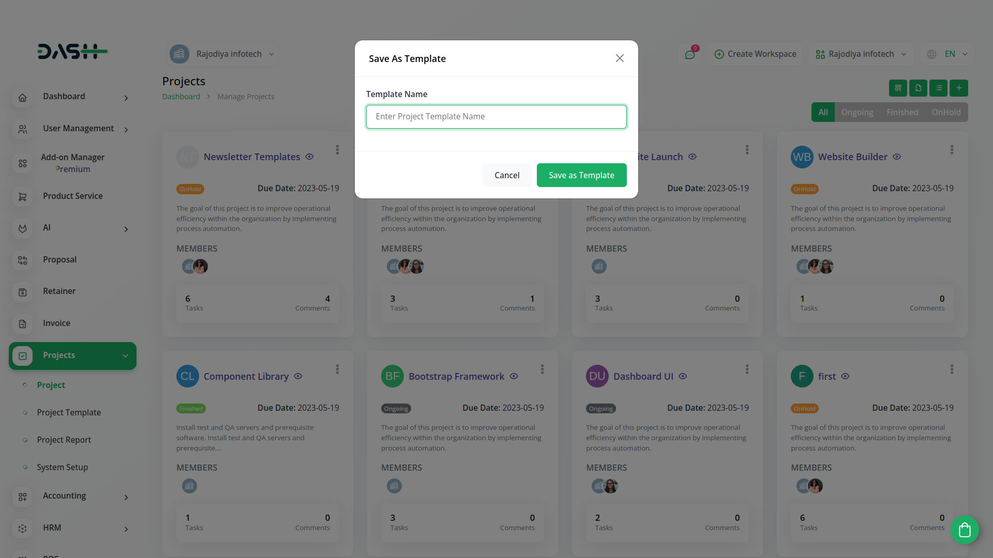This screenshot has height=558, width=993.
Task: Click eye icon next to Bootstrap Framework
Action: tap(514, 376)
